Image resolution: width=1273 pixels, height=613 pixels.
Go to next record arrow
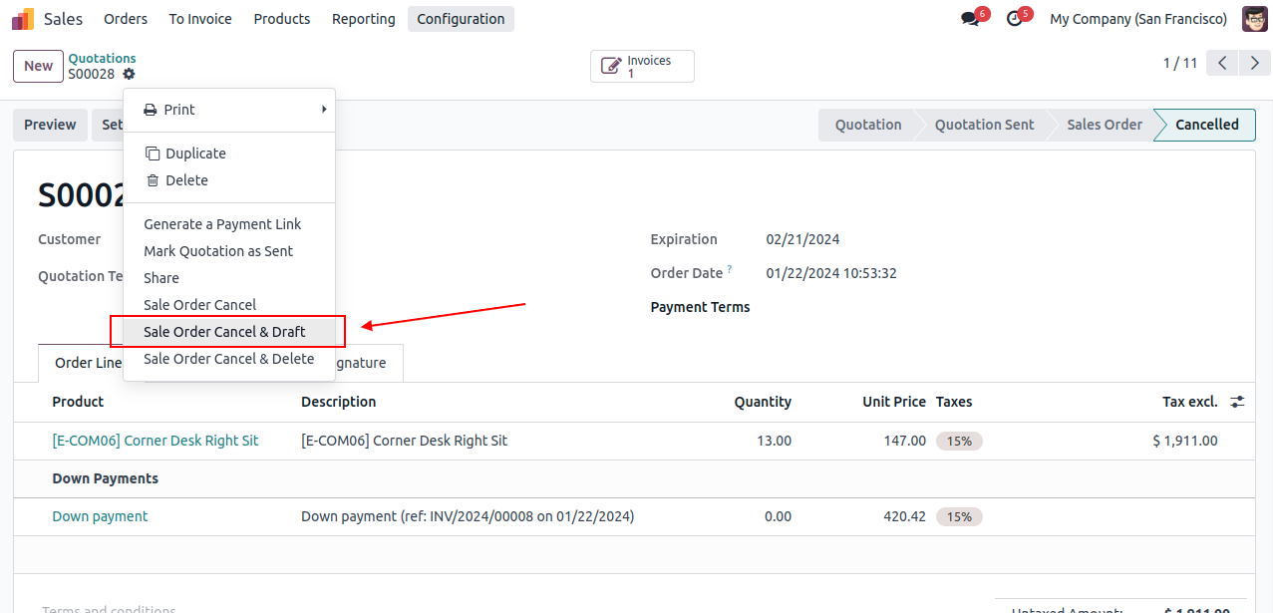[1255, 63]
